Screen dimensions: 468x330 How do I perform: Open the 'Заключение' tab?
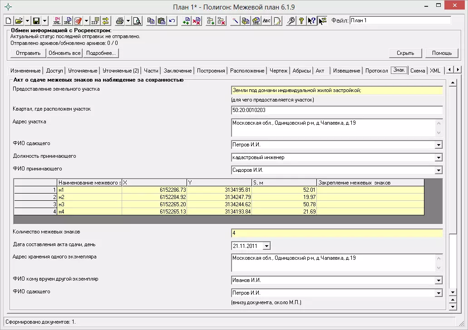click(x=177, y=71)
